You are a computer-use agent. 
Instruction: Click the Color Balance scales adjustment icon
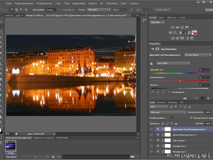(175, 33)
